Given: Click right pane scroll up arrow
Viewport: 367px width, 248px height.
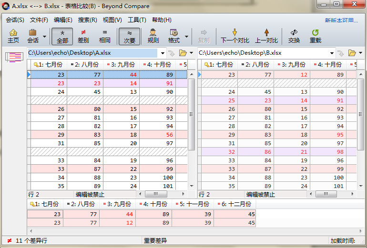Looking at the screenshot, I should [361, 75].
